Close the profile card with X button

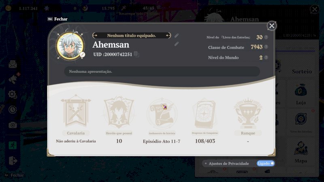click(271, 26)
